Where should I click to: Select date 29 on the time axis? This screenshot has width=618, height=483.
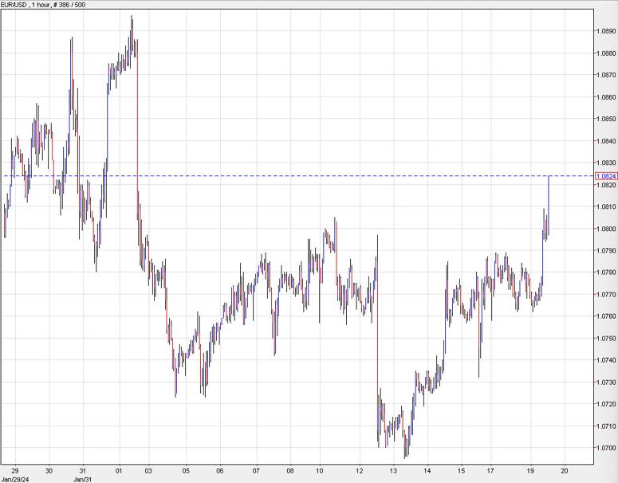tap(15, 471)
